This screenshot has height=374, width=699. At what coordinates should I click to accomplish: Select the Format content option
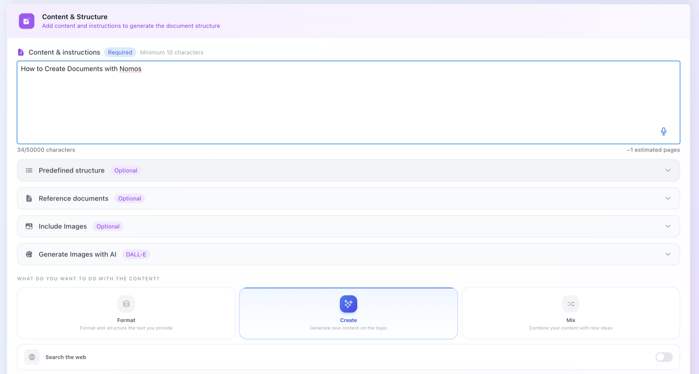(126, 313)
